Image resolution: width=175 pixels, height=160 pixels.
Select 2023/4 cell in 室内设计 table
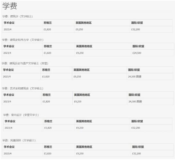point(8,128)
